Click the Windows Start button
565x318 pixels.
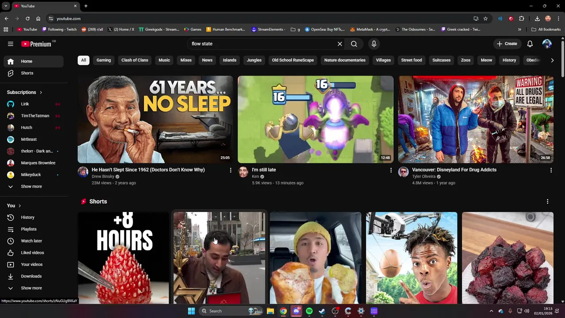click(x=191, y=311)
